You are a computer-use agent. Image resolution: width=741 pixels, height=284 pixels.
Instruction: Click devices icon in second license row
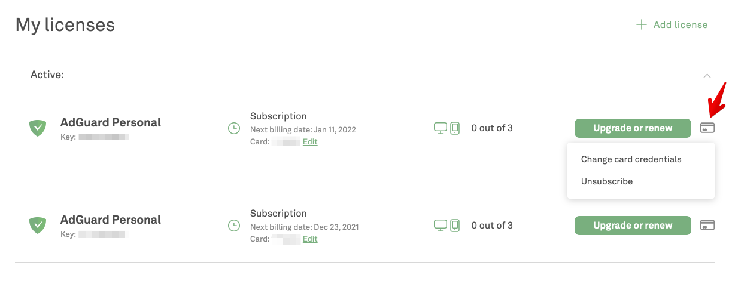click(x=447, y=226)
